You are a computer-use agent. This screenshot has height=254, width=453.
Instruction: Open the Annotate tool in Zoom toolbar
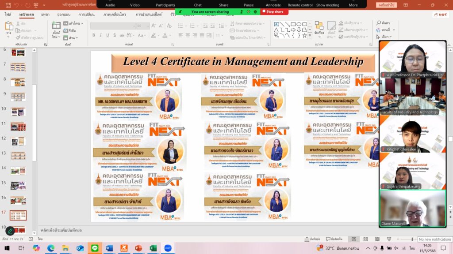point(273,5)
